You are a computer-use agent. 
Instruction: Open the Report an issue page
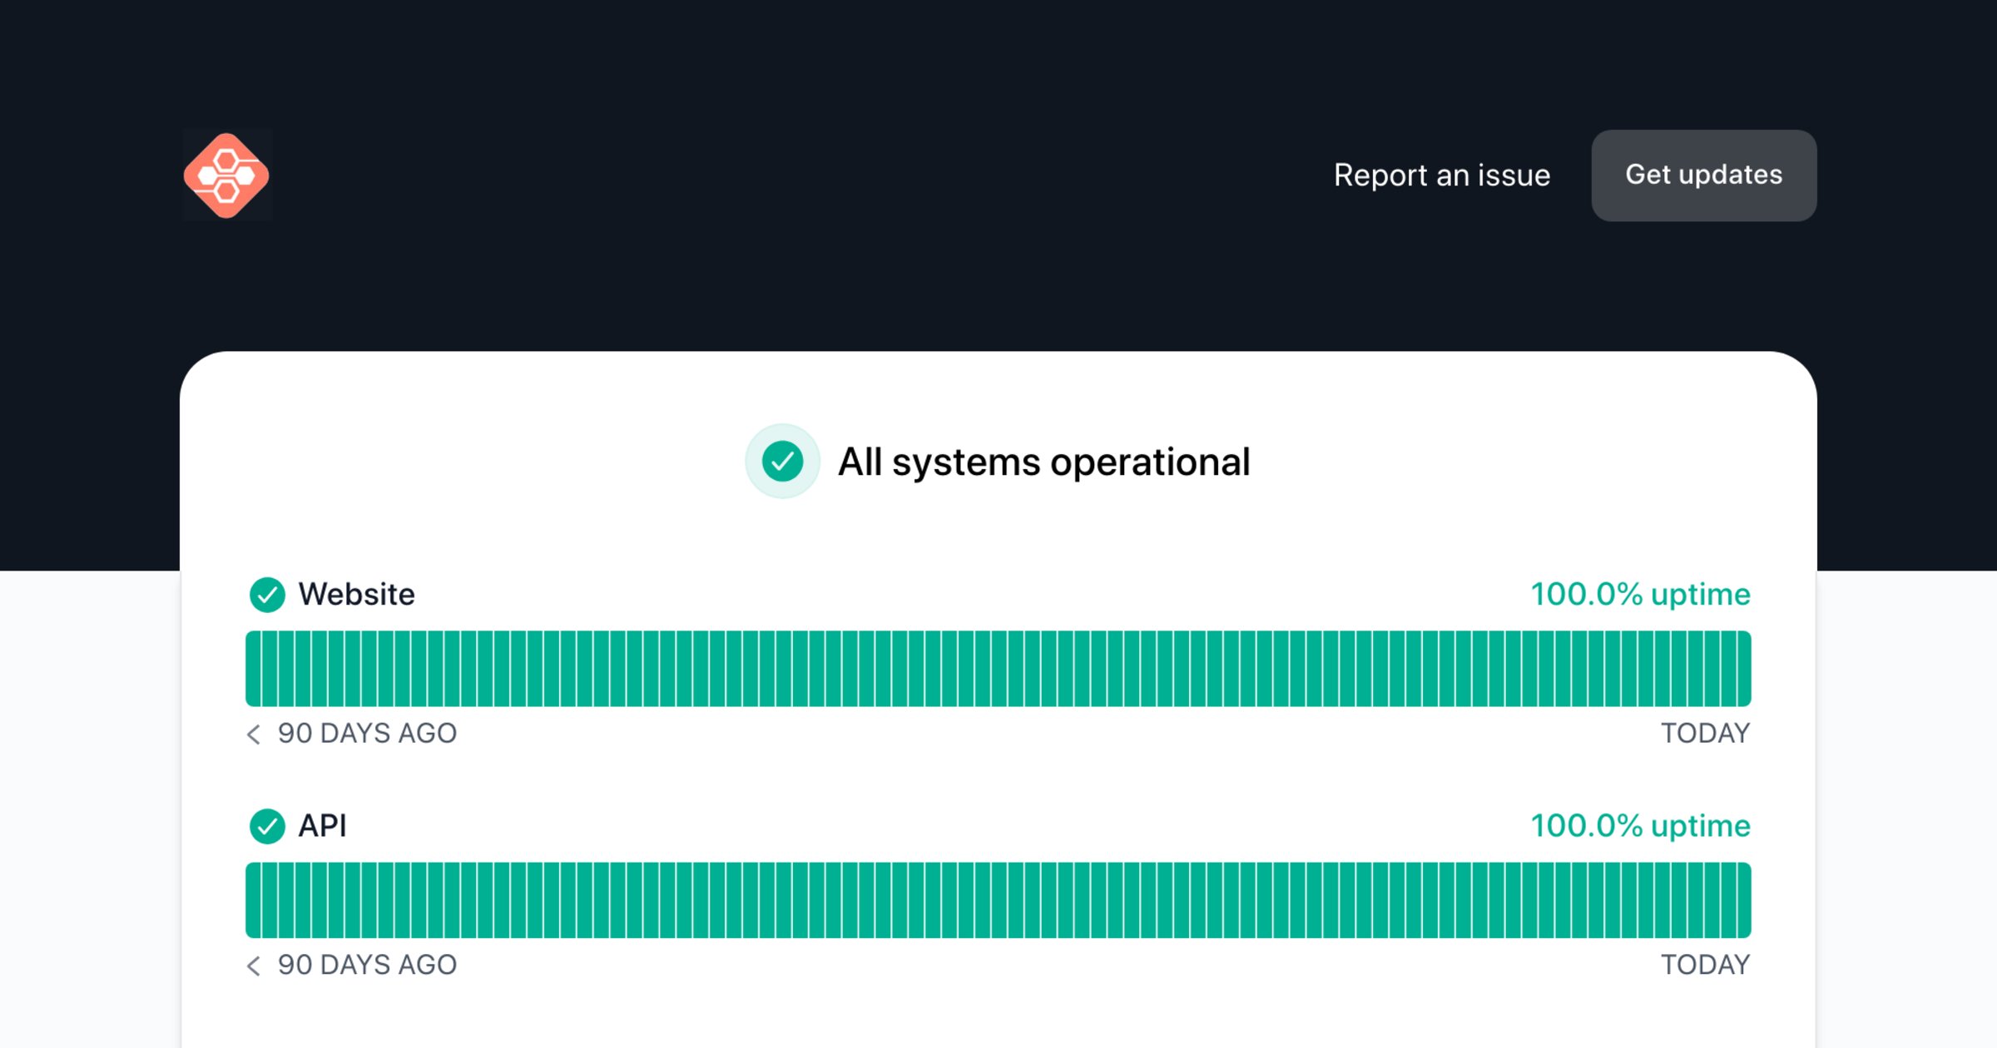1442,175
